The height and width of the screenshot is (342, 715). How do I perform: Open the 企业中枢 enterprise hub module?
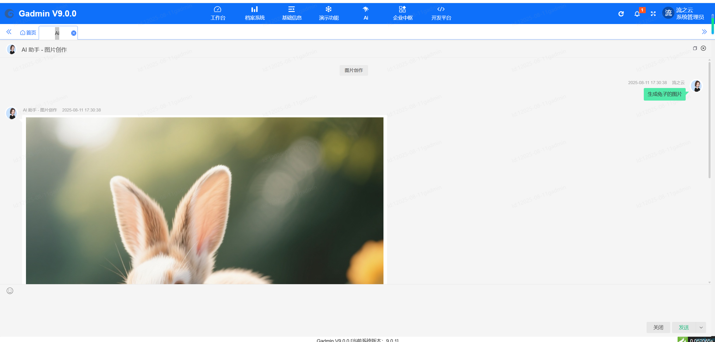pyautogui.click(x=402, y=13)
